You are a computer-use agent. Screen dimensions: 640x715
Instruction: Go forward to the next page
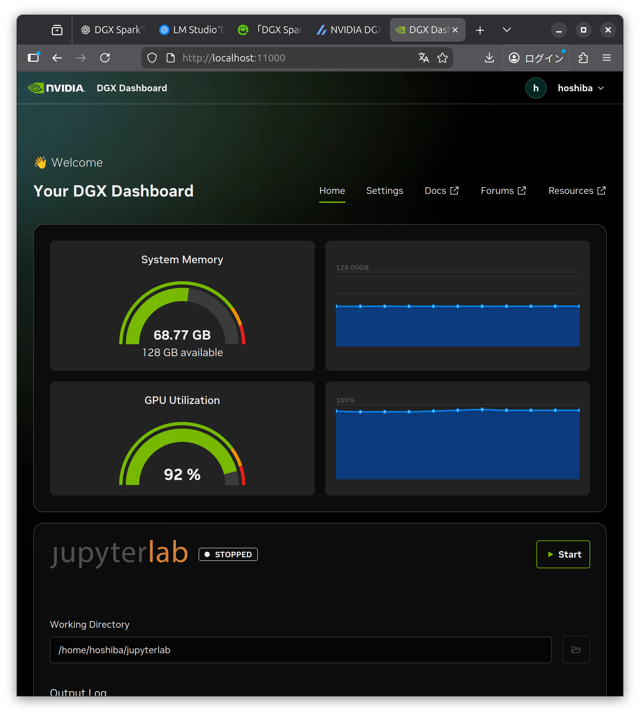[x=81, y=58]
